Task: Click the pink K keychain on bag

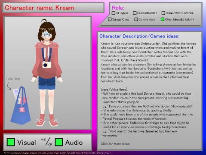Action: pyautogui.click(x=22, y=109)
